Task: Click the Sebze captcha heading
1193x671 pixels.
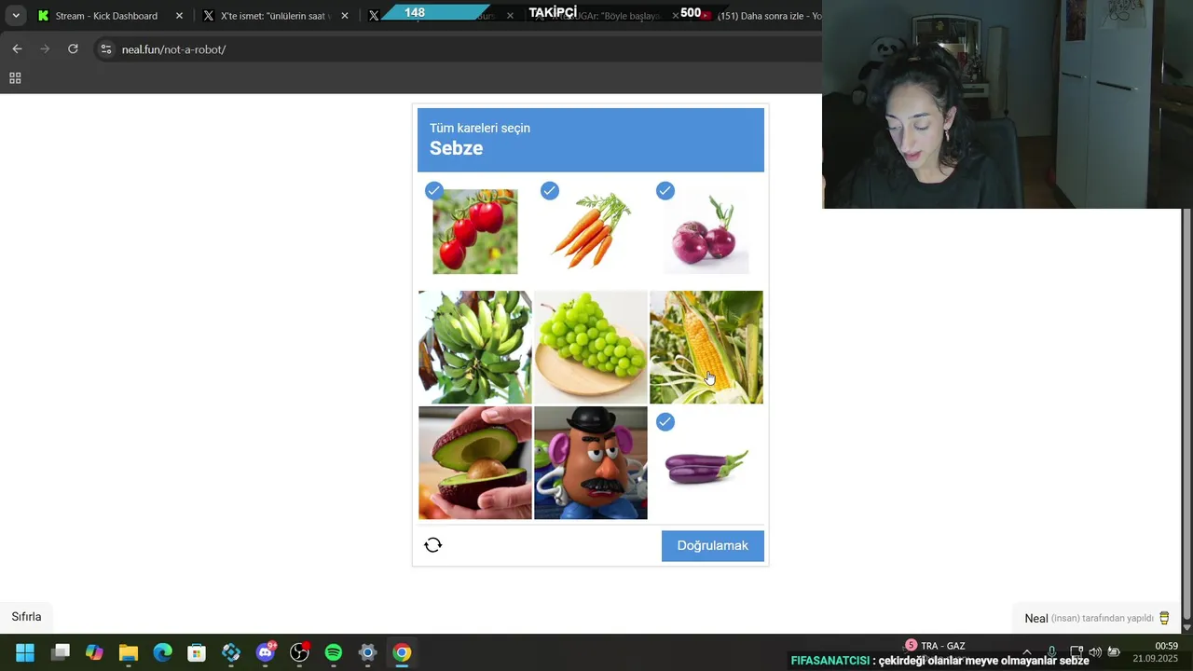Action: (456, 148)
